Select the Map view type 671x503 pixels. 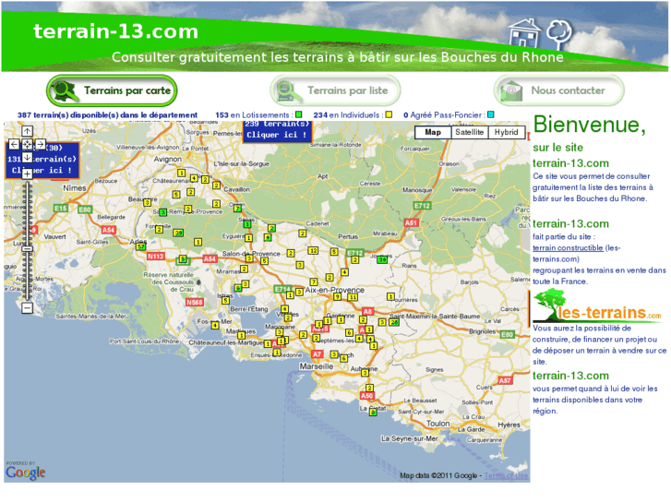coord(433,132)
